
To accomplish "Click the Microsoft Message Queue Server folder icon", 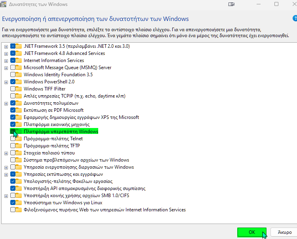I will click(x=18, y=68).
